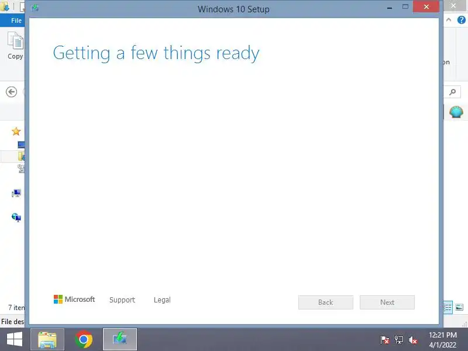Screen dimensions: 468x351
Task: Open the Legal link
Action: [162, 300]
